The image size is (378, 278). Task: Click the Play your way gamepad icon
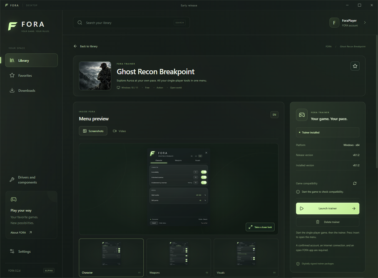14,199
